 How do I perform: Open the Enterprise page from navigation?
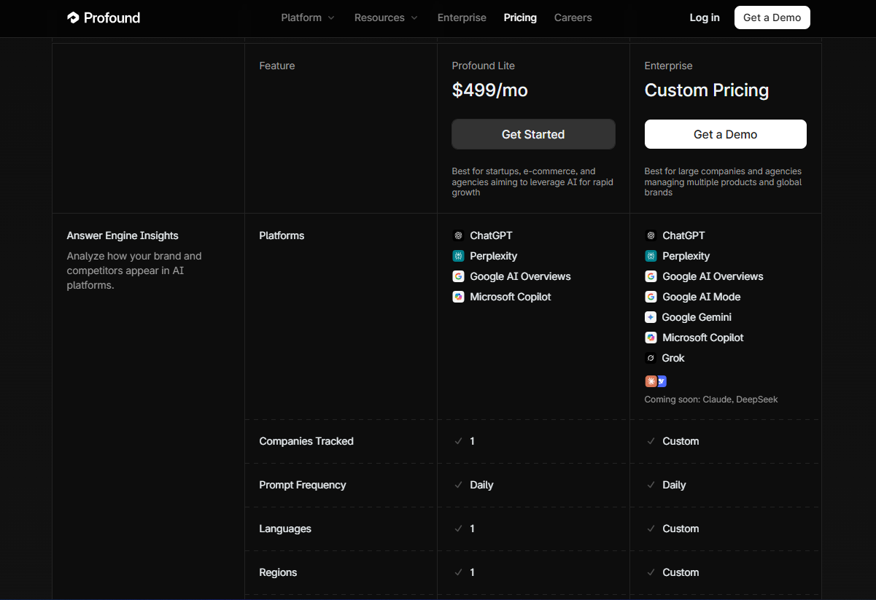tap(462, 17)
